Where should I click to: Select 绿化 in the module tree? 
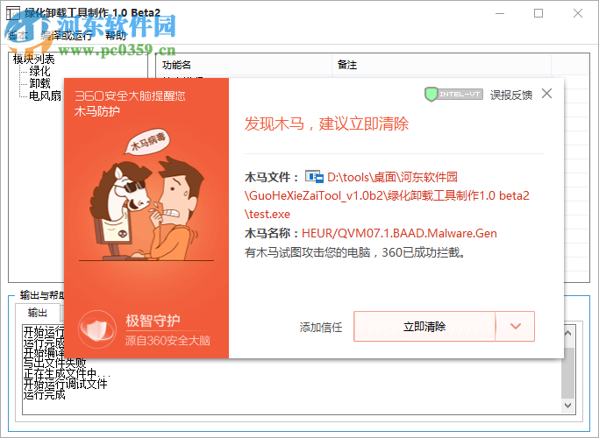[x=39, y=71]
